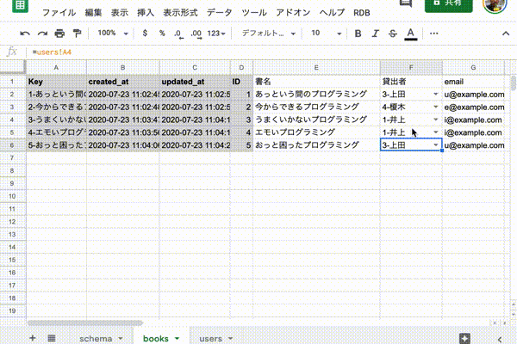Click the 貸出者 header cell
Viewport: 517px width, 344px height.
[x=411, y=82]
